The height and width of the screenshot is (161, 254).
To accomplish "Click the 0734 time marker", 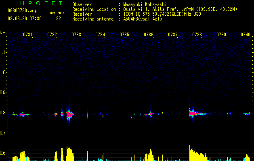I will (x=100, y=35).
